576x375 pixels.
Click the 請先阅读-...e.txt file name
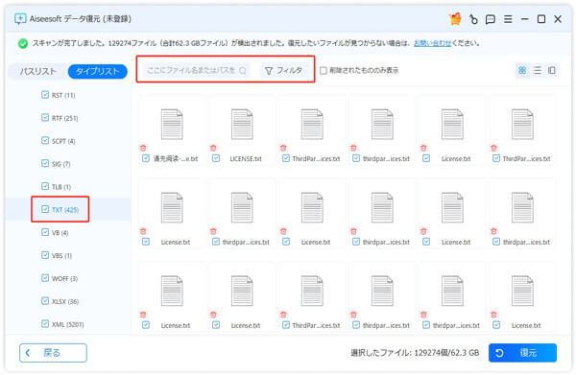click(176, 159)
